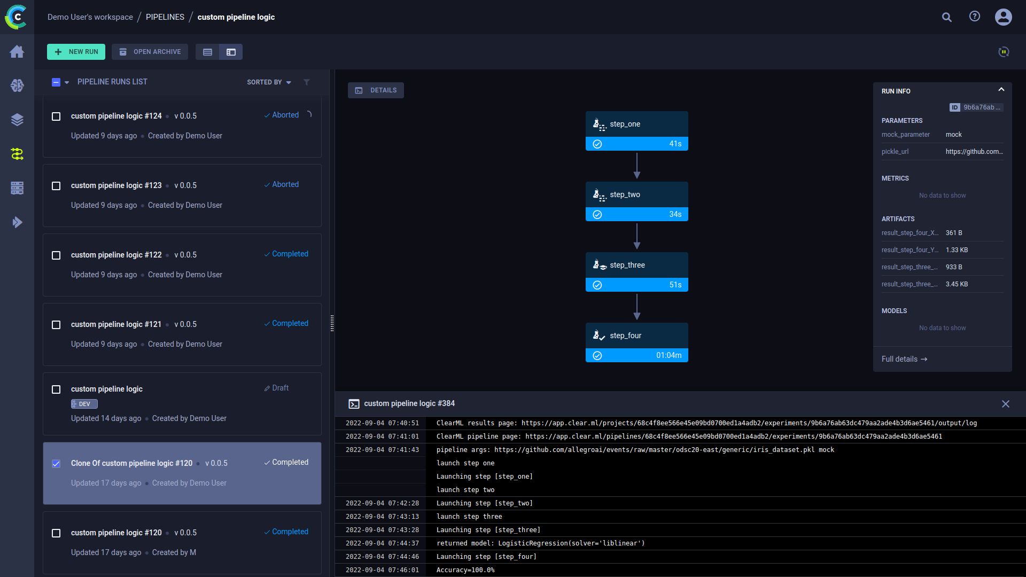Open the Reports icon below Pipelines in sidebar
This screenshot has width=1026, height=577.
tap(17, 188)
